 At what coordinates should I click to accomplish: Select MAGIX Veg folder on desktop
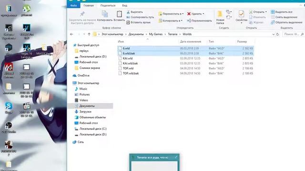tap(44, 49)
